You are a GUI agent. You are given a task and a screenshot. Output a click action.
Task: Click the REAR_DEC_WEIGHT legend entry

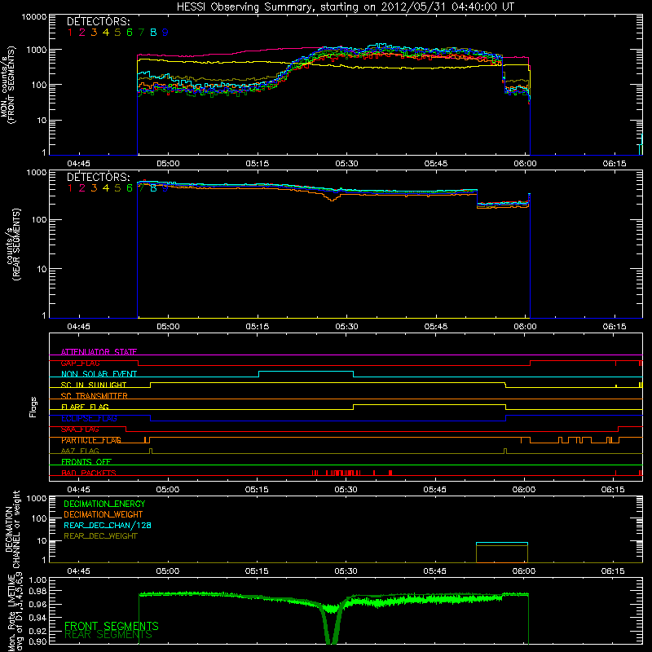pyautogui.click(x=100, y=536)
